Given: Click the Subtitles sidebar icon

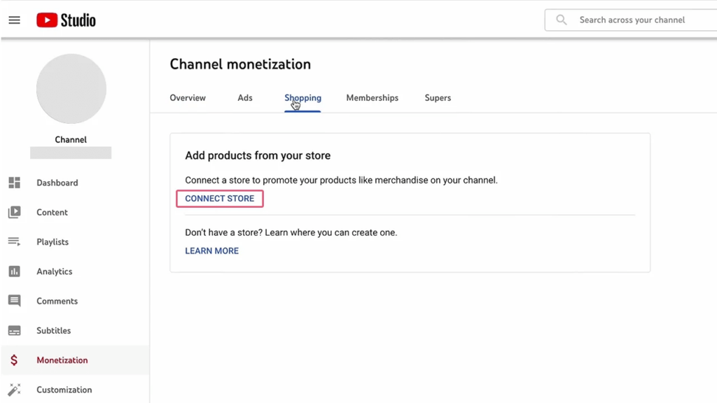Looking at the screenshot, I should [x=14, y=330].
